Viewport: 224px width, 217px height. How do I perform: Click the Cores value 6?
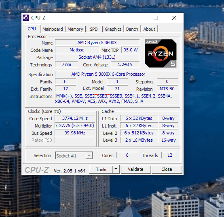click(x=127, y=155)
